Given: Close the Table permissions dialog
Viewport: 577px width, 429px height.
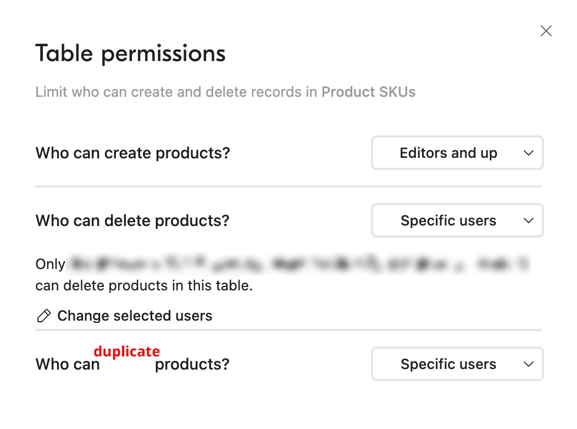Looking at the screenshot, I should coord(546,31).
